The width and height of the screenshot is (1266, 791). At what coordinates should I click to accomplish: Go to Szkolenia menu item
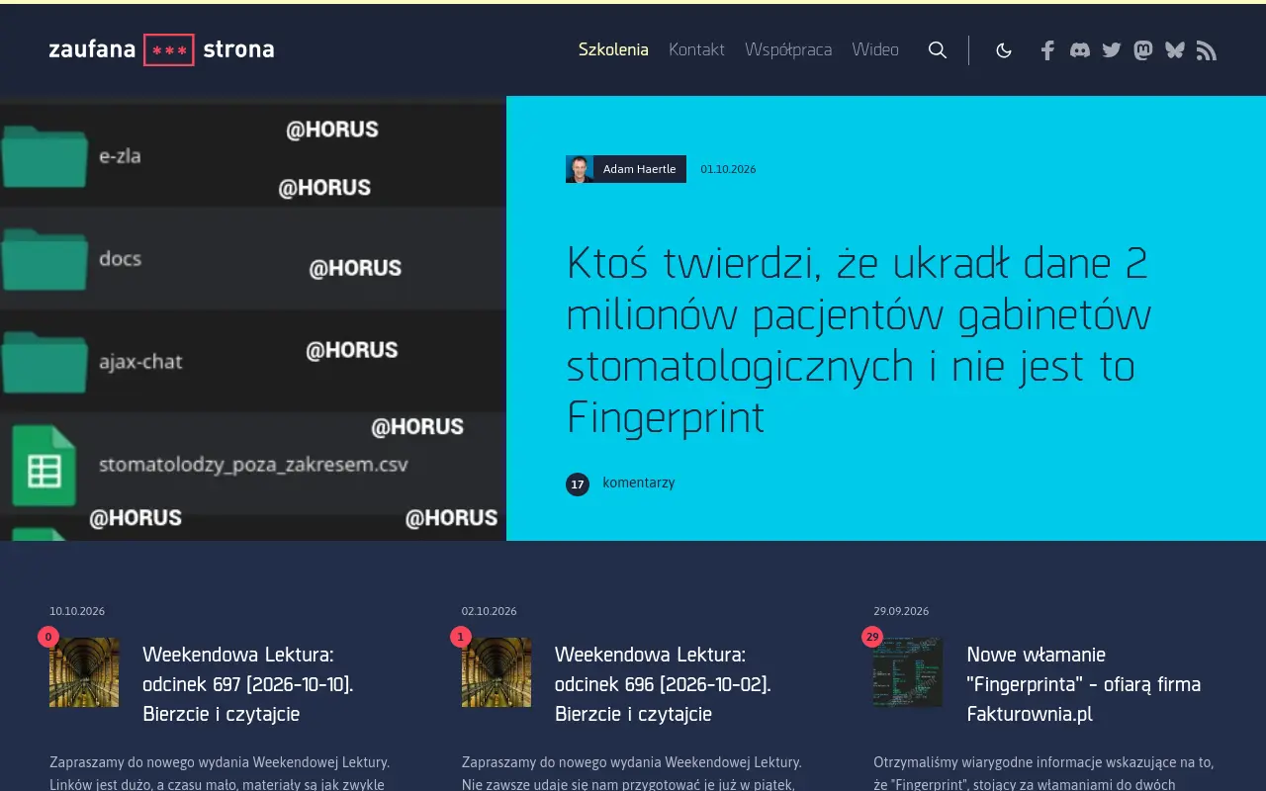pyautogui.click(x=613, y=49)
